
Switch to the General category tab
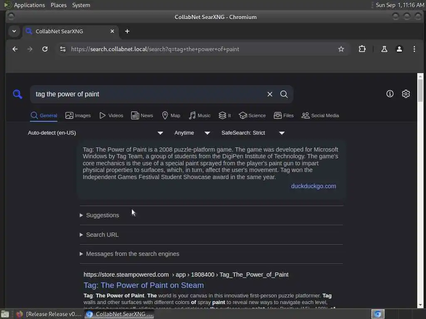click(x=44, y=115)
